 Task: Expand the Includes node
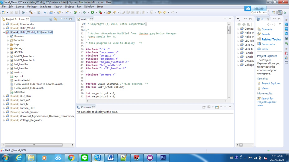8,40
